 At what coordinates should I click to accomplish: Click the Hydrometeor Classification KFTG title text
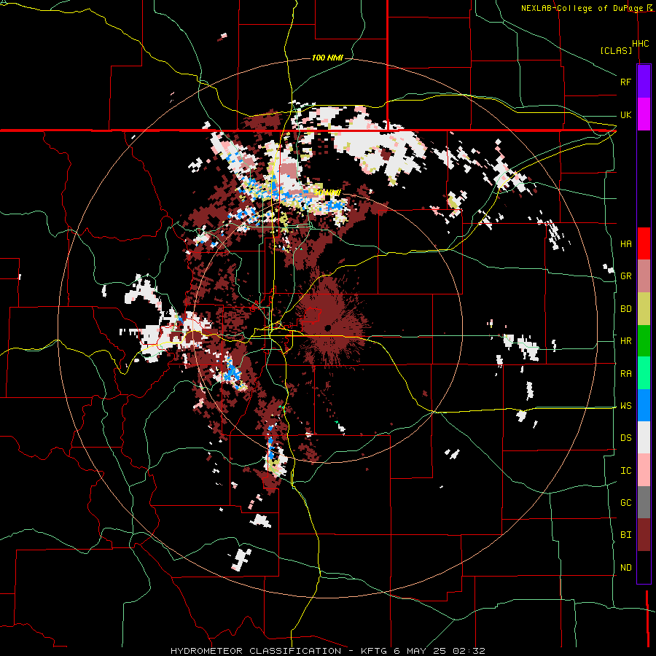(327, 651)
